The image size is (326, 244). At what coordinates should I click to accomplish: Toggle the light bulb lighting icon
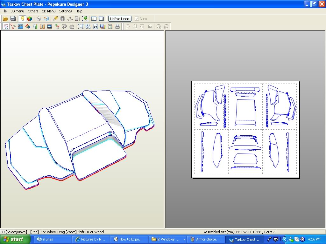pyautogui.click(x=22, y=19)
